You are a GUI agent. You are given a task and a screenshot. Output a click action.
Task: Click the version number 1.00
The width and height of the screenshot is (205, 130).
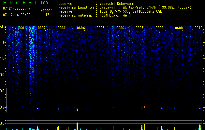pyautogui.click(x=44, y=3)
